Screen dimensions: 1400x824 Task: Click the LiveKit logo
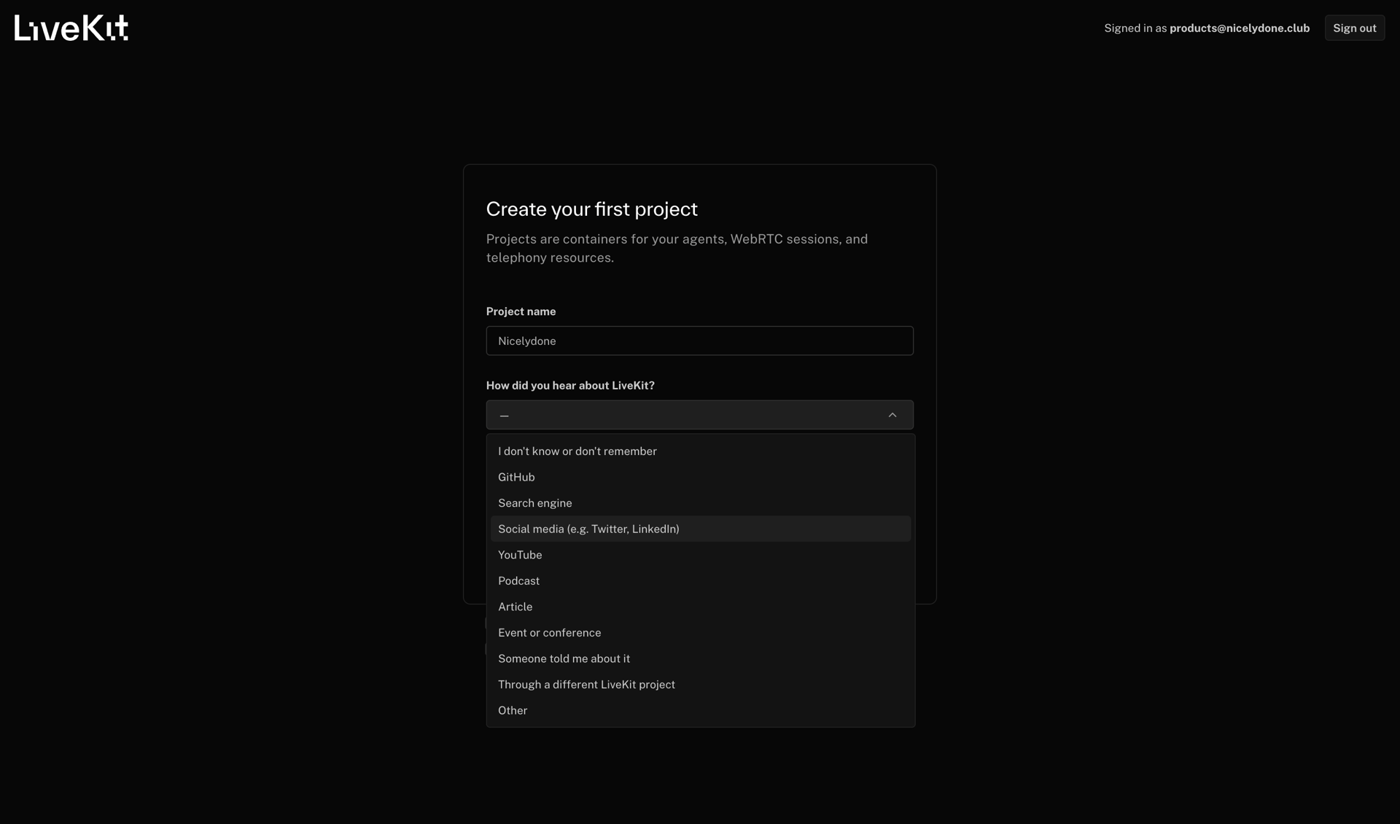point(71,28)
